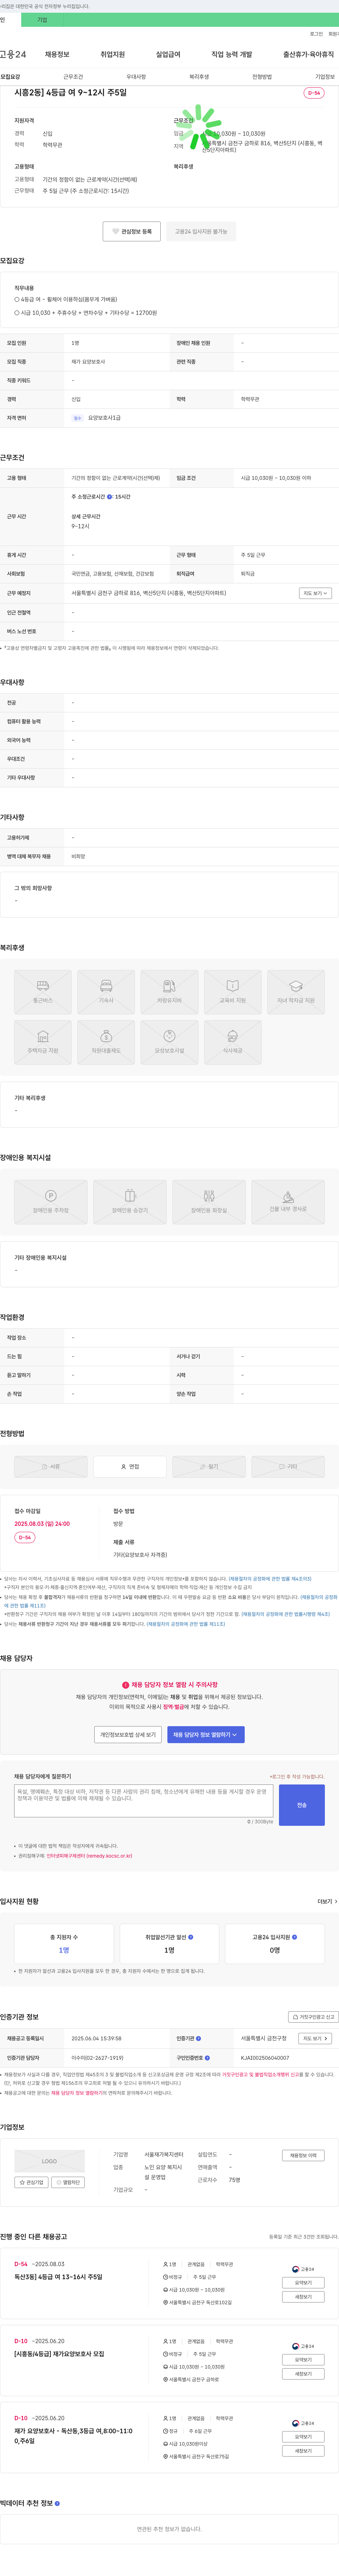Open 지도 보기 dropdown beside 근무 예정지
339x2576 pixels.
tap(315, 593)
